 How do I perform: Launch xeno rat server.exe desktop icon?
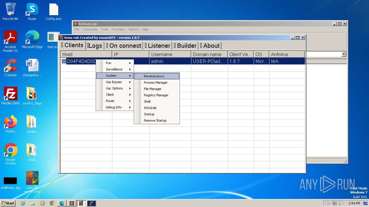(32, 182)
